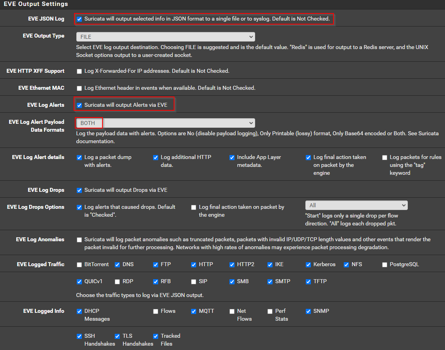
Task: Enable BitTorrent traffic logging
Action: coord(79,265)
